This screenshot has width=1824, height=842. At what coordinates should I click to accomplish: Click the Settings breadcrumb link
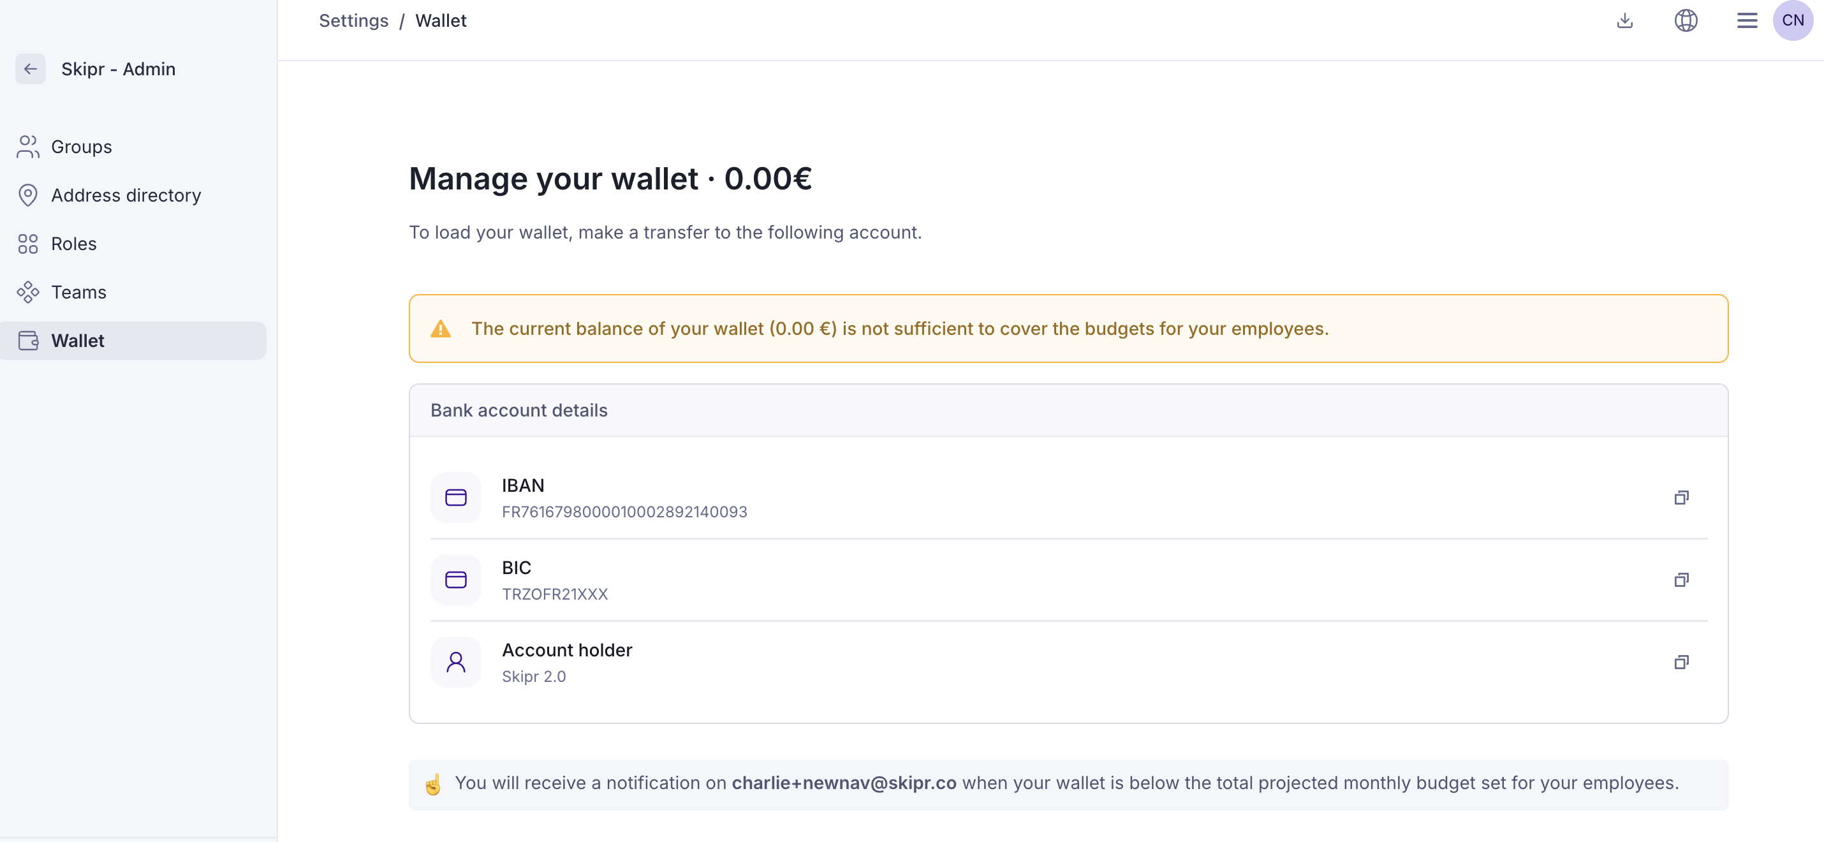pos(353,20)
